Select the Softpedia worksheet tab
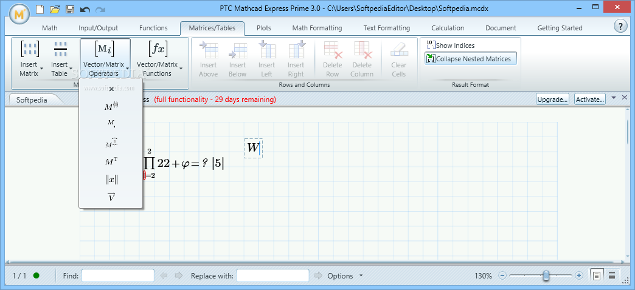Image resolution: width=635 pixels, height=290 pixels. [32, 99]
